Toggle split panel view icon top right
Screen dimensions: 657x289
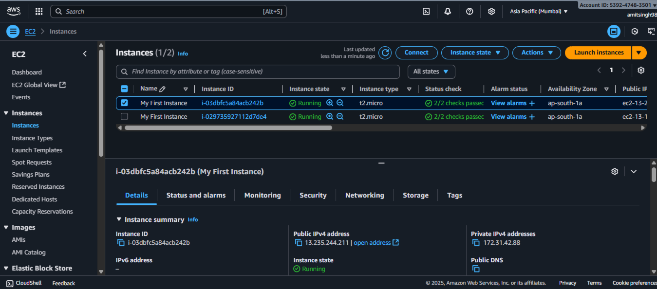click(x=614, y=31)
